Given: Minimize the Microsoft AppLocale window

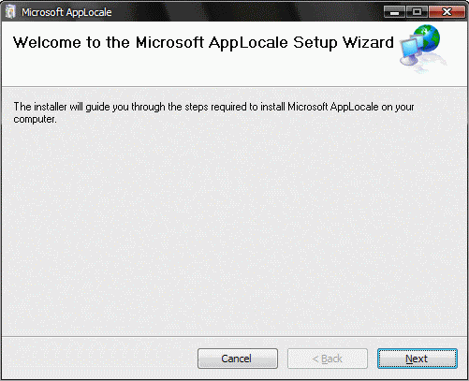Looking at the screenshot, I should (x=394, y=12).
